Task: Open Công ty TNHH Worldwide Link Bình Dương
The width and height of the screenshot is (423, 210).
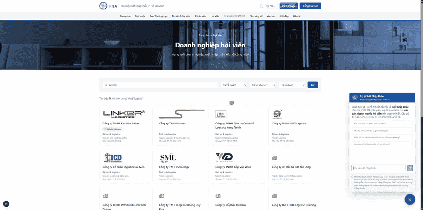Action: click(x=124, y=207)
